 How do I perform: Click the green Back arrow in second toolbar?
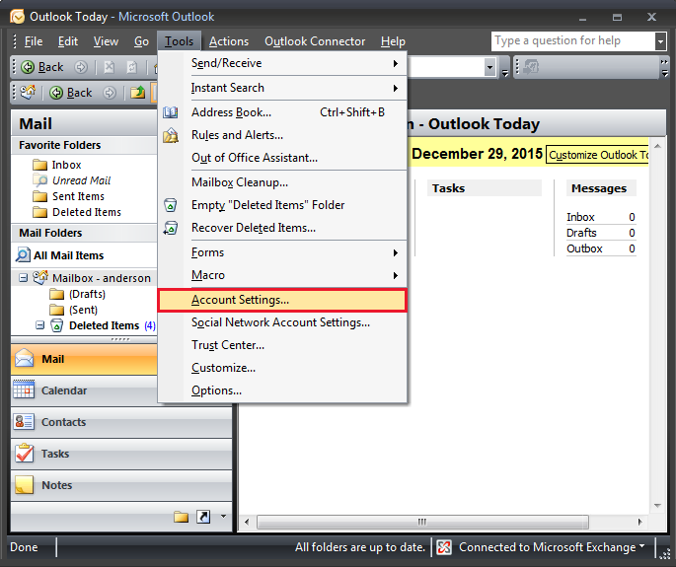tap(56, 93)
